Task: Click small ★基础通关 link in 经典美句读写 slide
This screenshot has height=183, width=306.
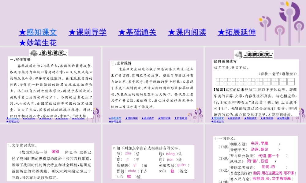Action: pyautogui.click(x=250, y=118)
